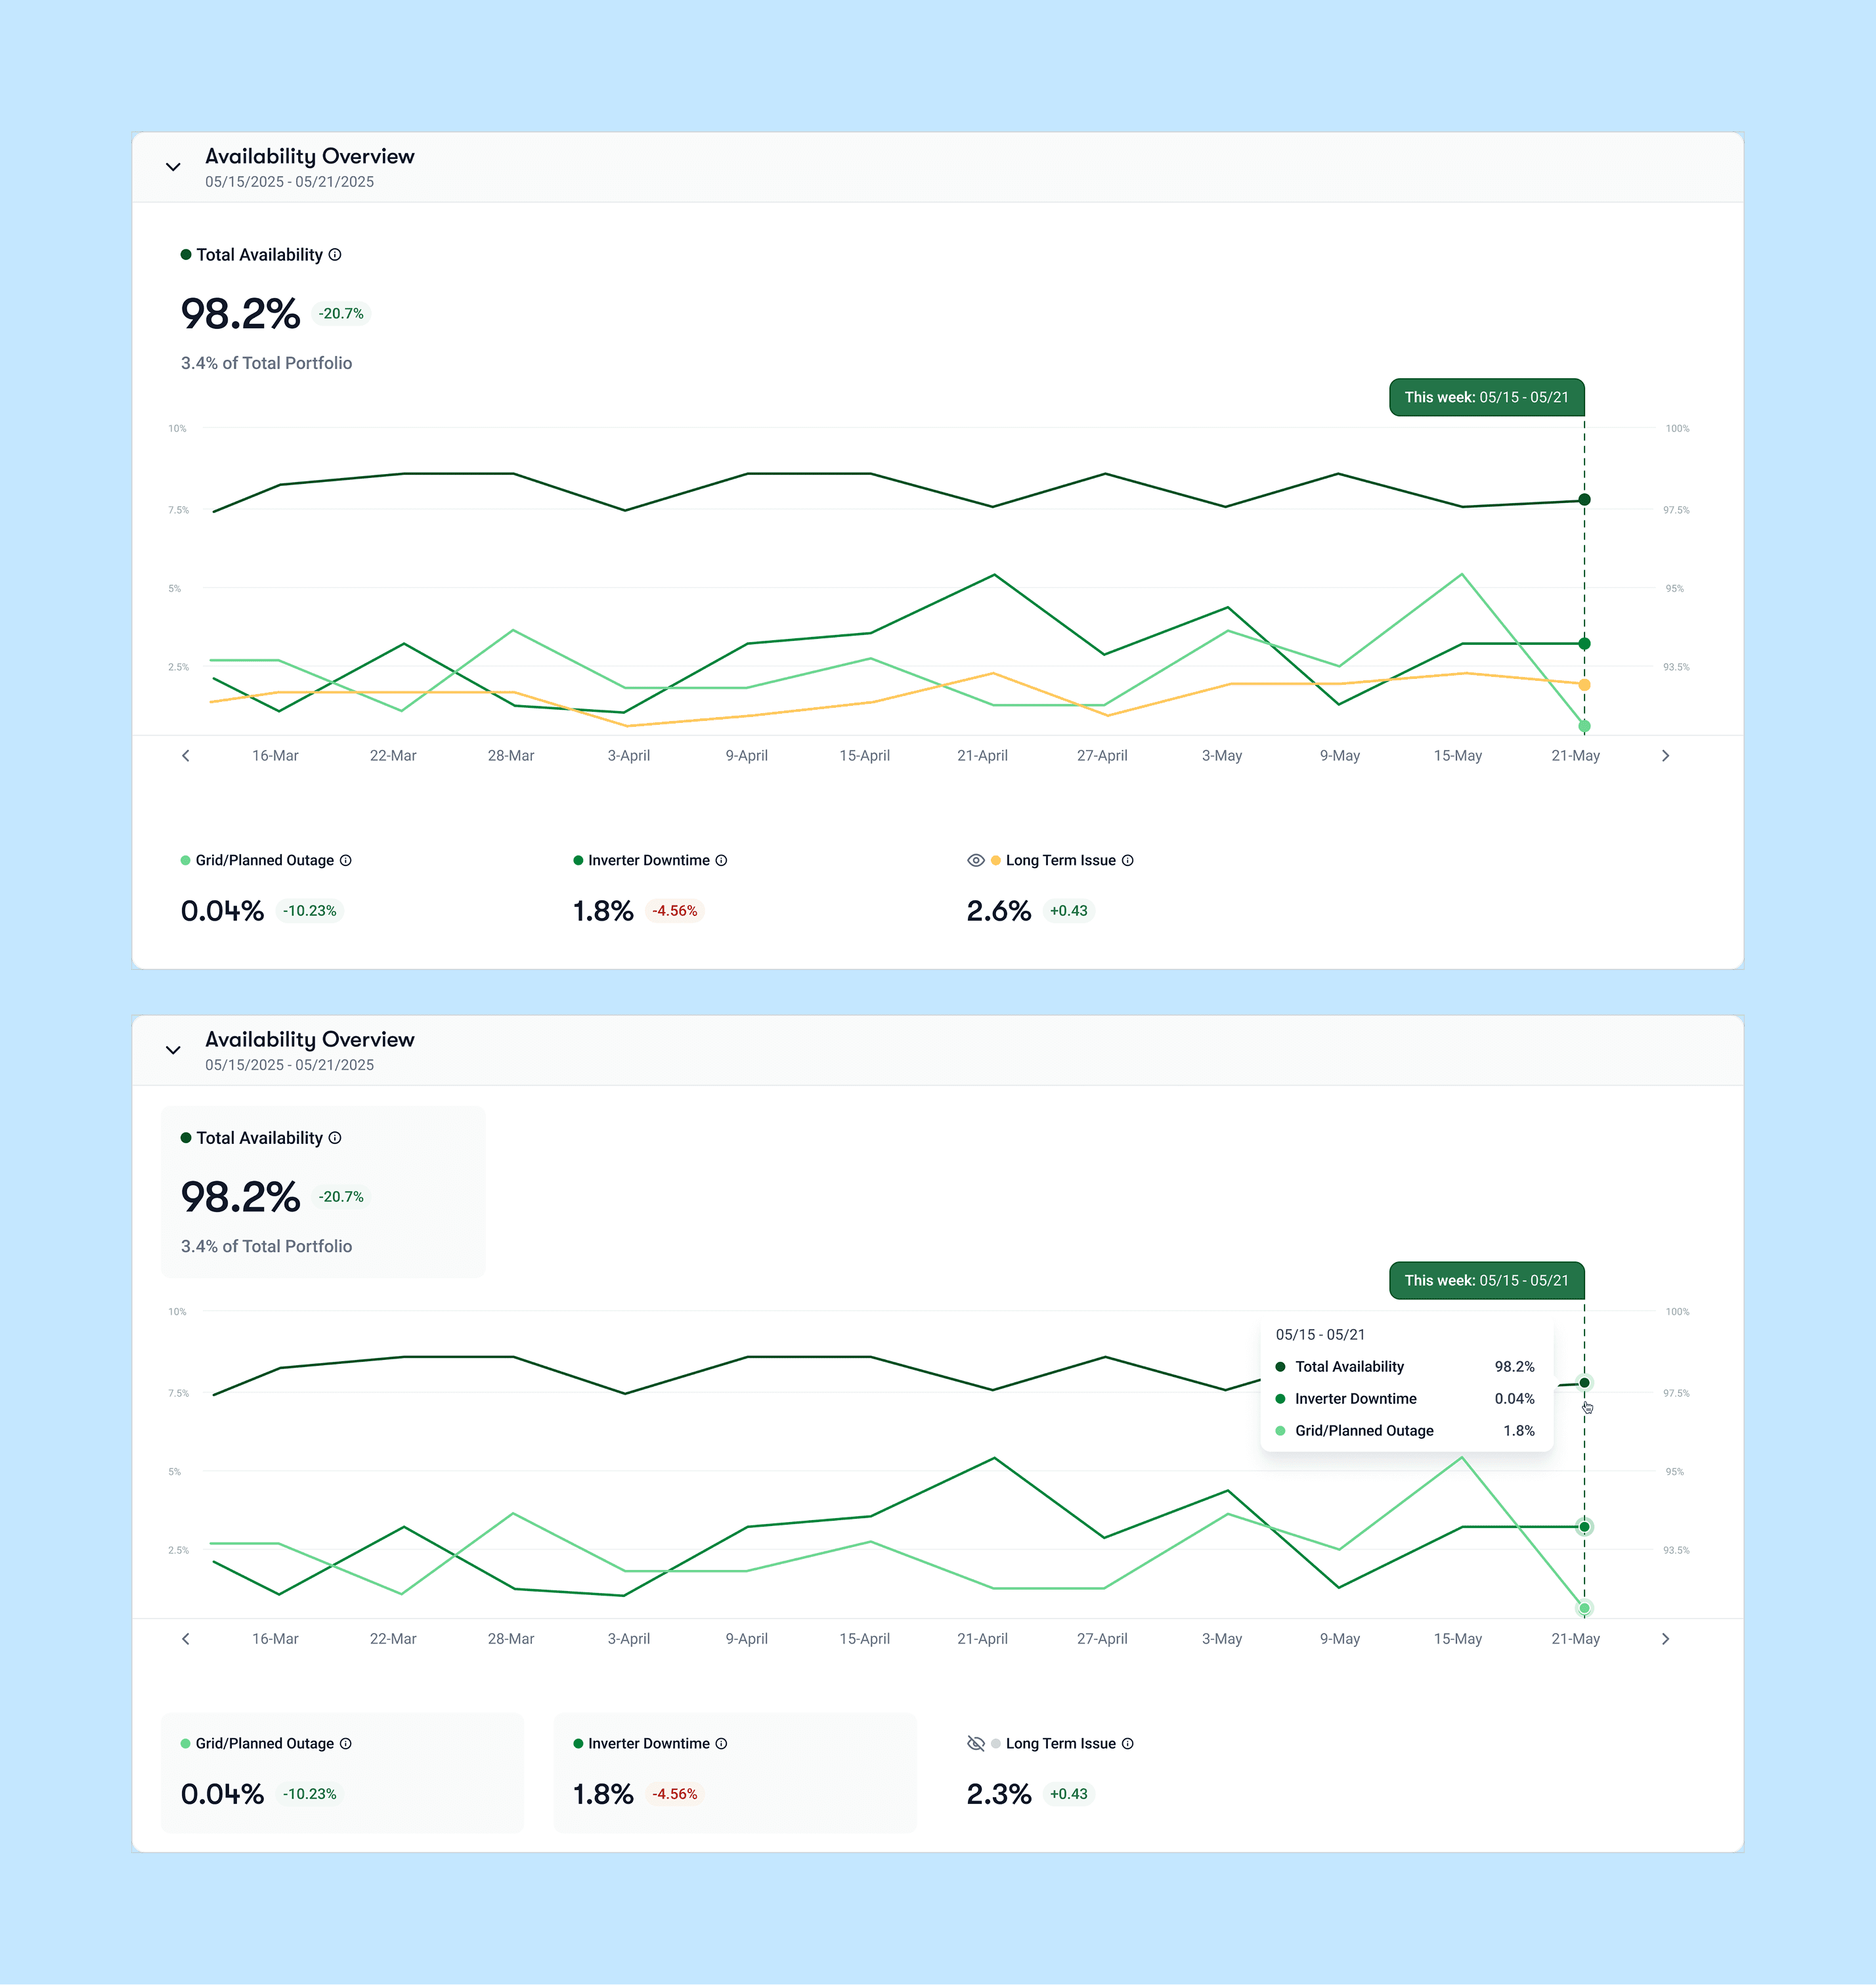Click info icon next to bottom Total Availability
This screenshot has width=1876, height=1985.
point(335,1138)
